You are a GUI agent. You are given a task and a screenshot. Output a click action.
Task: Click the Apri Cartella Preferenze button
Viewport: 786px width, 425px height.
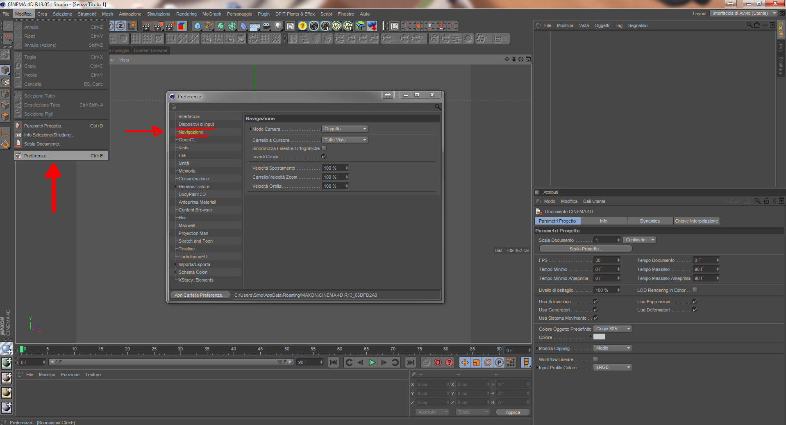(200, 295)
